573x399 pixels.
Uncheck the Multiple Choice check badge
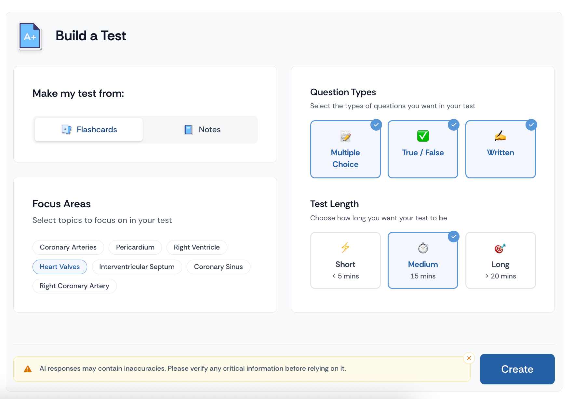(x=376, y=125)
